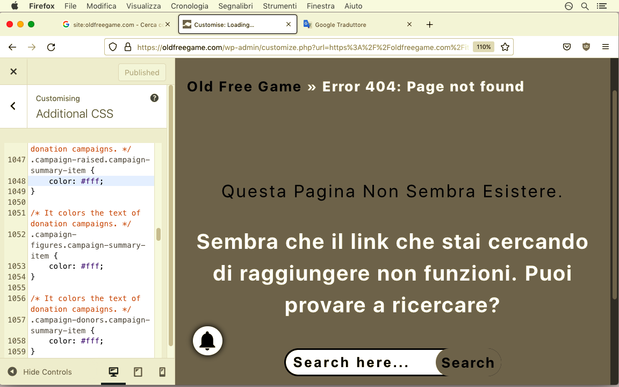Close the WordPress Customizer

click(x=13, y=71)
